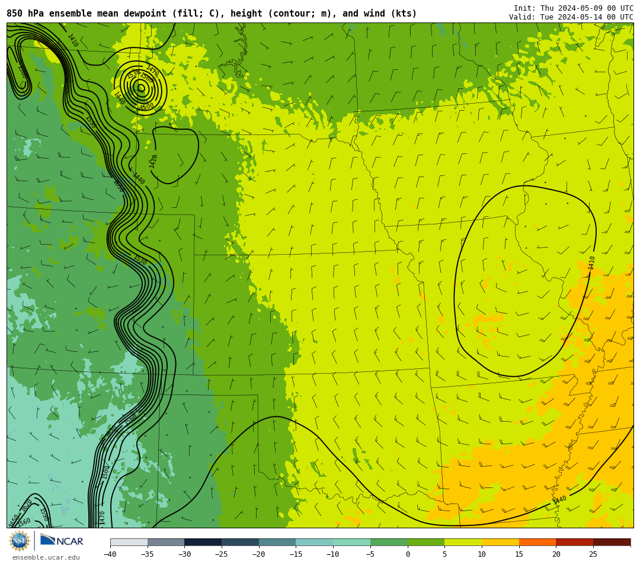Click the -20 colorbar tick label
640x565 pixels.
pos(258,554)
